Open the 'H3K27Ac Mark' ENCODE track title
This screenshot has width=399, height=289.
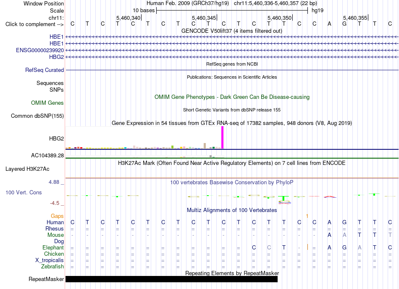click(x=232, y=163)
